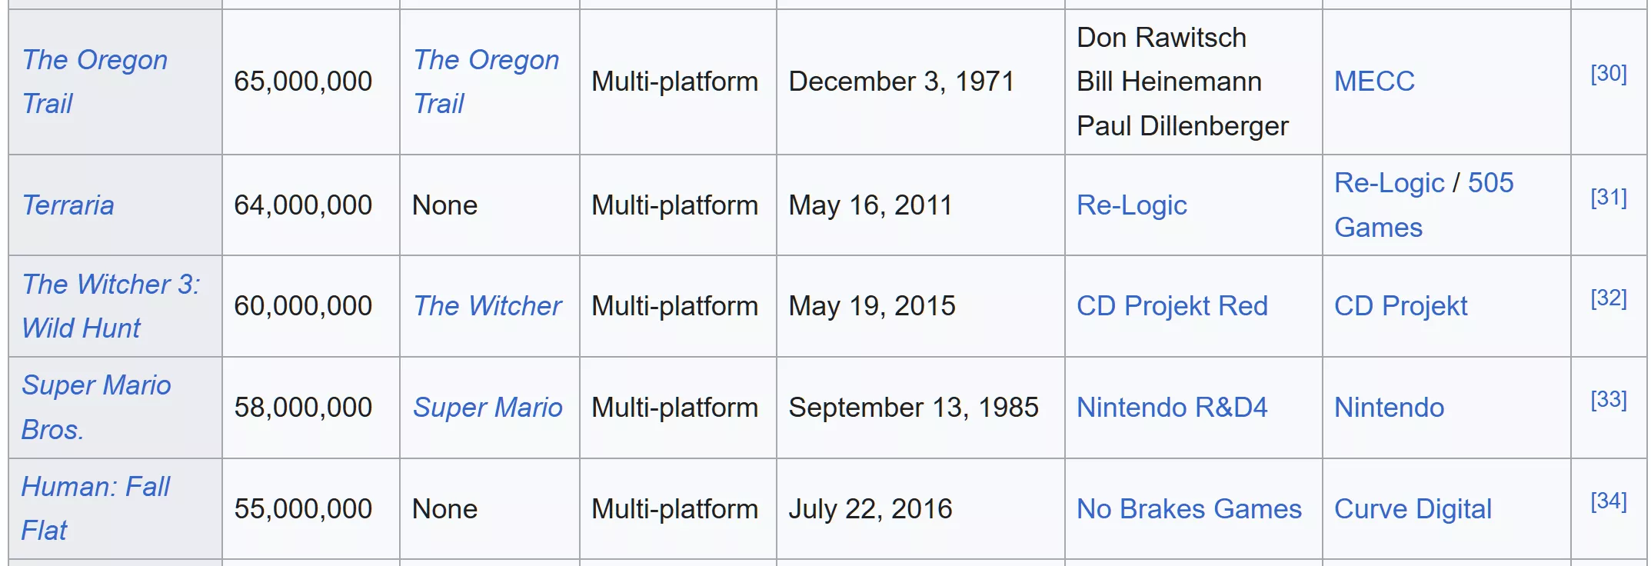Open the Nintendo R&D4 developer link
1651x566 pixels.
[1172, 408]
